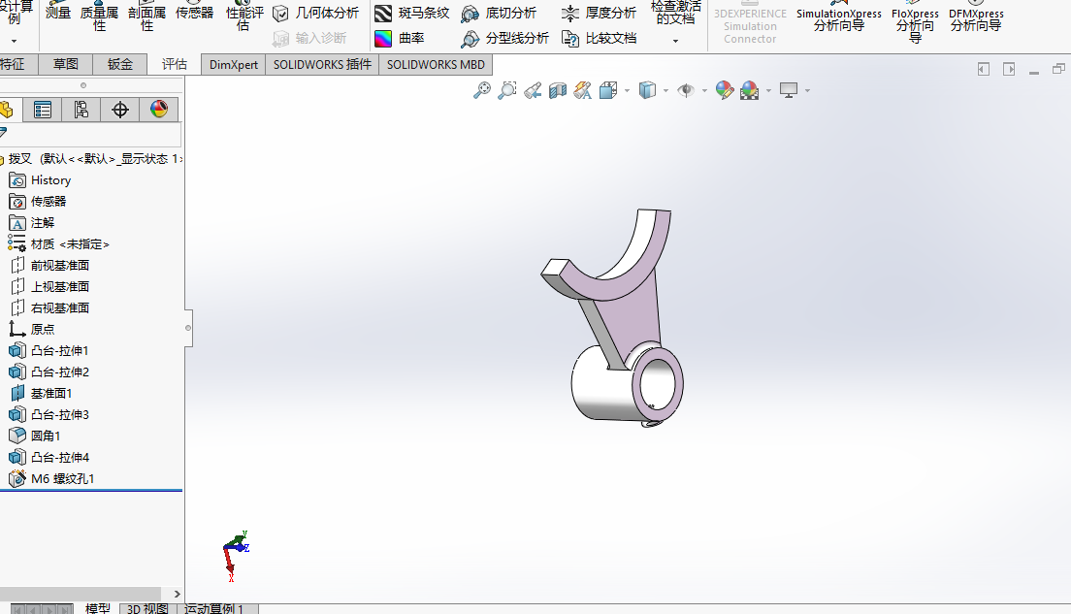Click Import Diagnostics (输入诊断)

tap(309, 38)
